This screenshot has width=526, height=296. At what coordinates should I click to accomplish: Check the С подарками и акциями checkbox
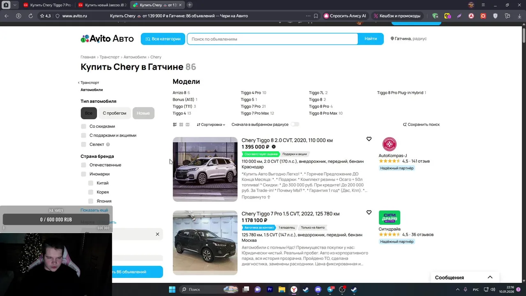(83, 135)
